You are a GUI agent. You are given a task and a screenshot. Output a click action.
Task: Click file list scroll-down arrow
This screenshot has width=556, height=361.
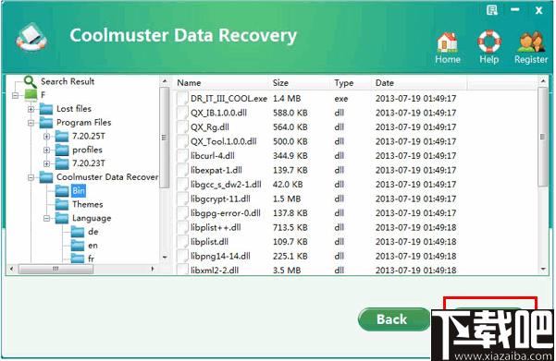[x=543, y=270]
